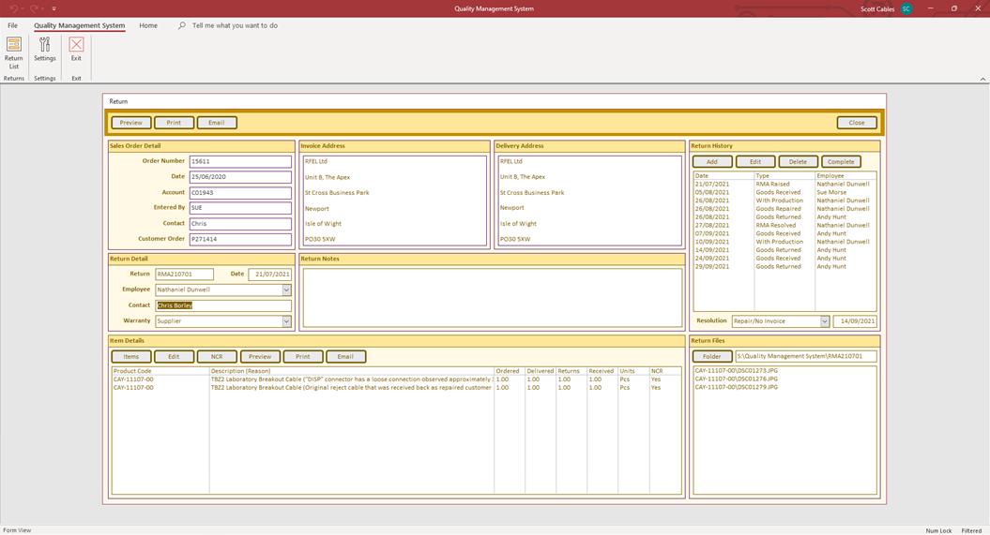Close the Return form with Close button
The width and height of the screenshot is (990, 535).
click(857, 123)
